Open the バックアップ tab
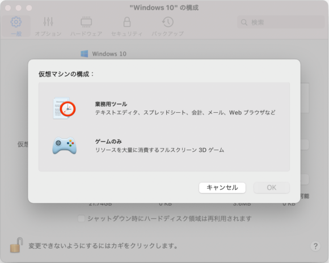This screenshot has width=329, height=263. click(x=168, y=26)
